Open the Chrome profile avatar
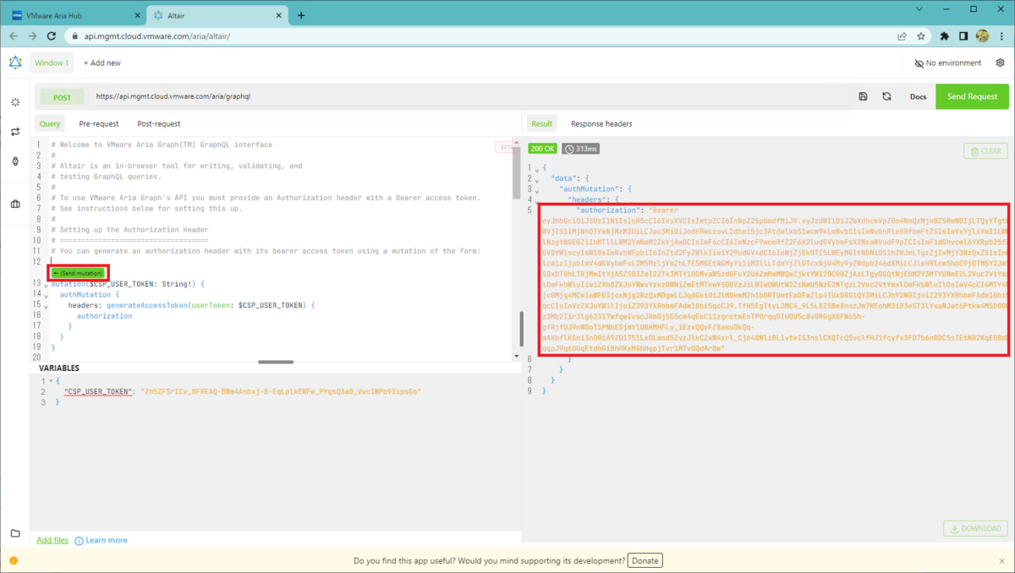The width and height of the screenshot is (1015, 573). [982, 36]
